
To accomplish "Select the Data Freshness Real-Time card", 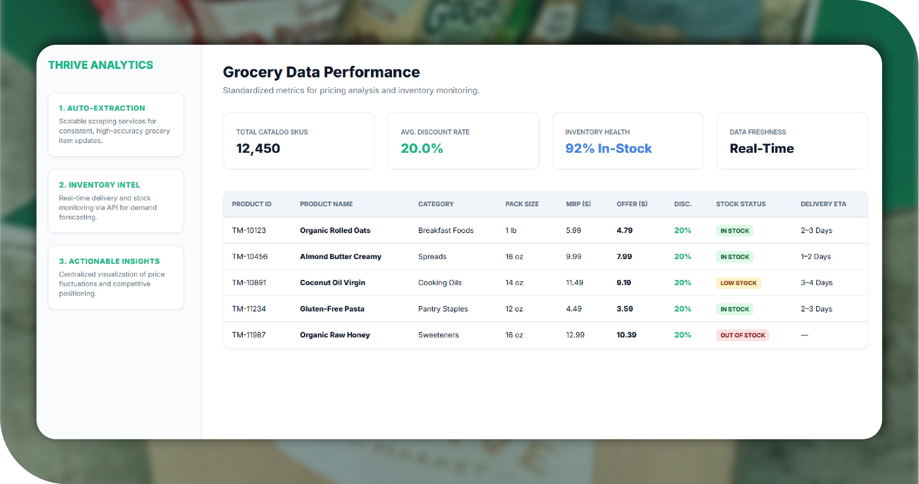I will (x=792, y=141).
